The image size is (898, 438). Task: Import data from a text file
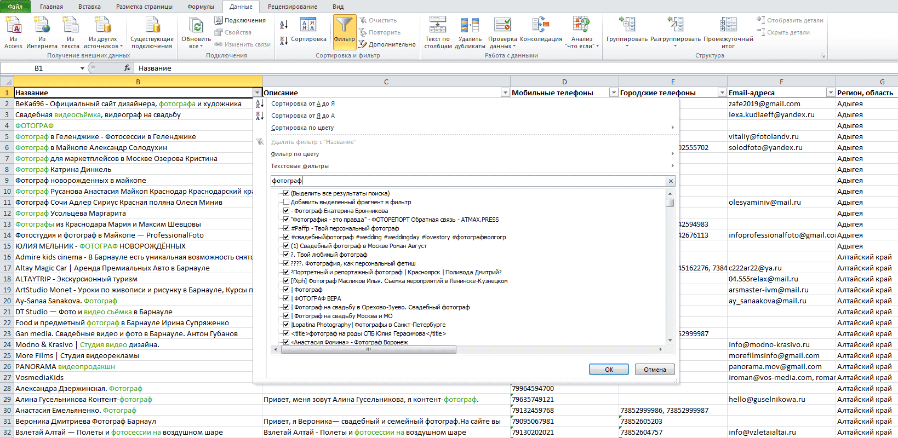click(x=70, y=33)
